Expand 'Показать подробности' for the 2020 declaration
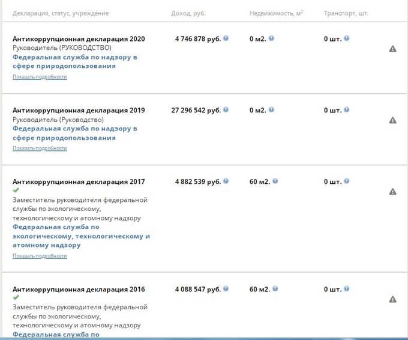 [x=40, y=77]
